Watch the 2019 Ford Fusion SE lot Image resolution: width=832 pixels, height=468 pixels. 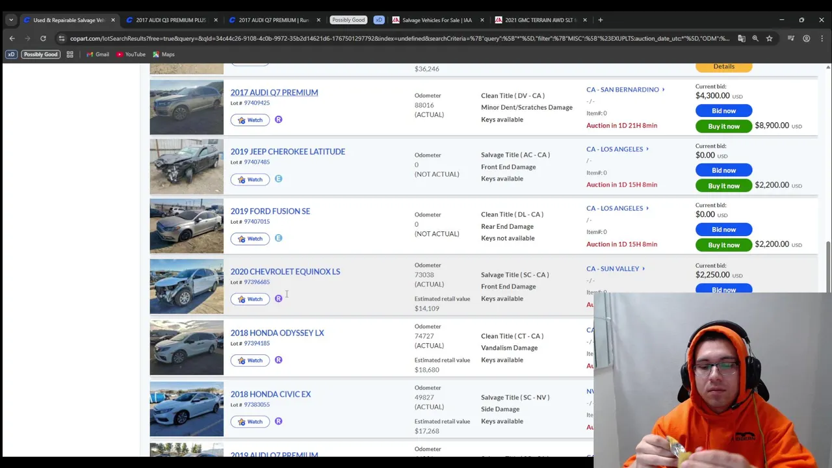pos(250,239)
